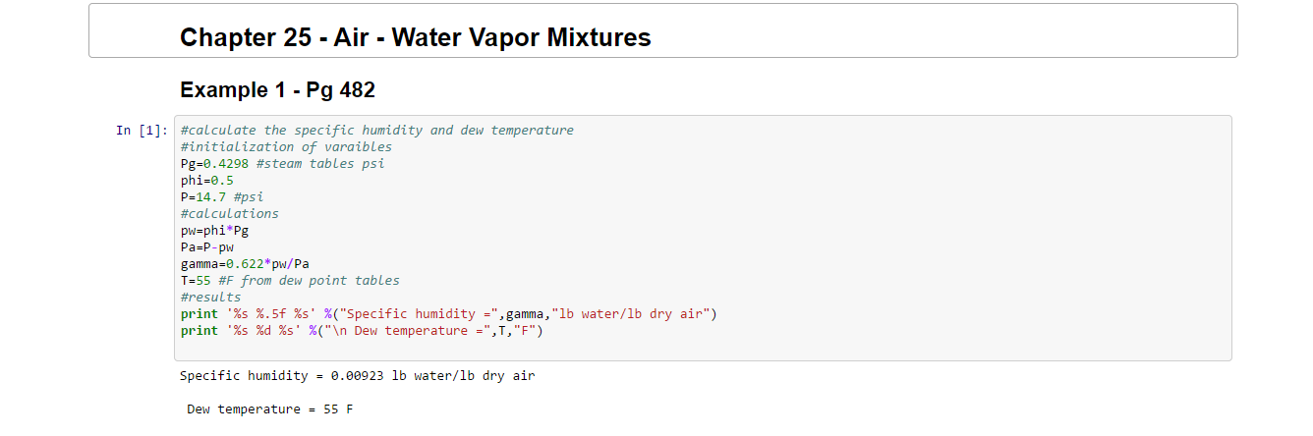Select the "#results" comment line

pyautogui.click(x=210, y=298)
